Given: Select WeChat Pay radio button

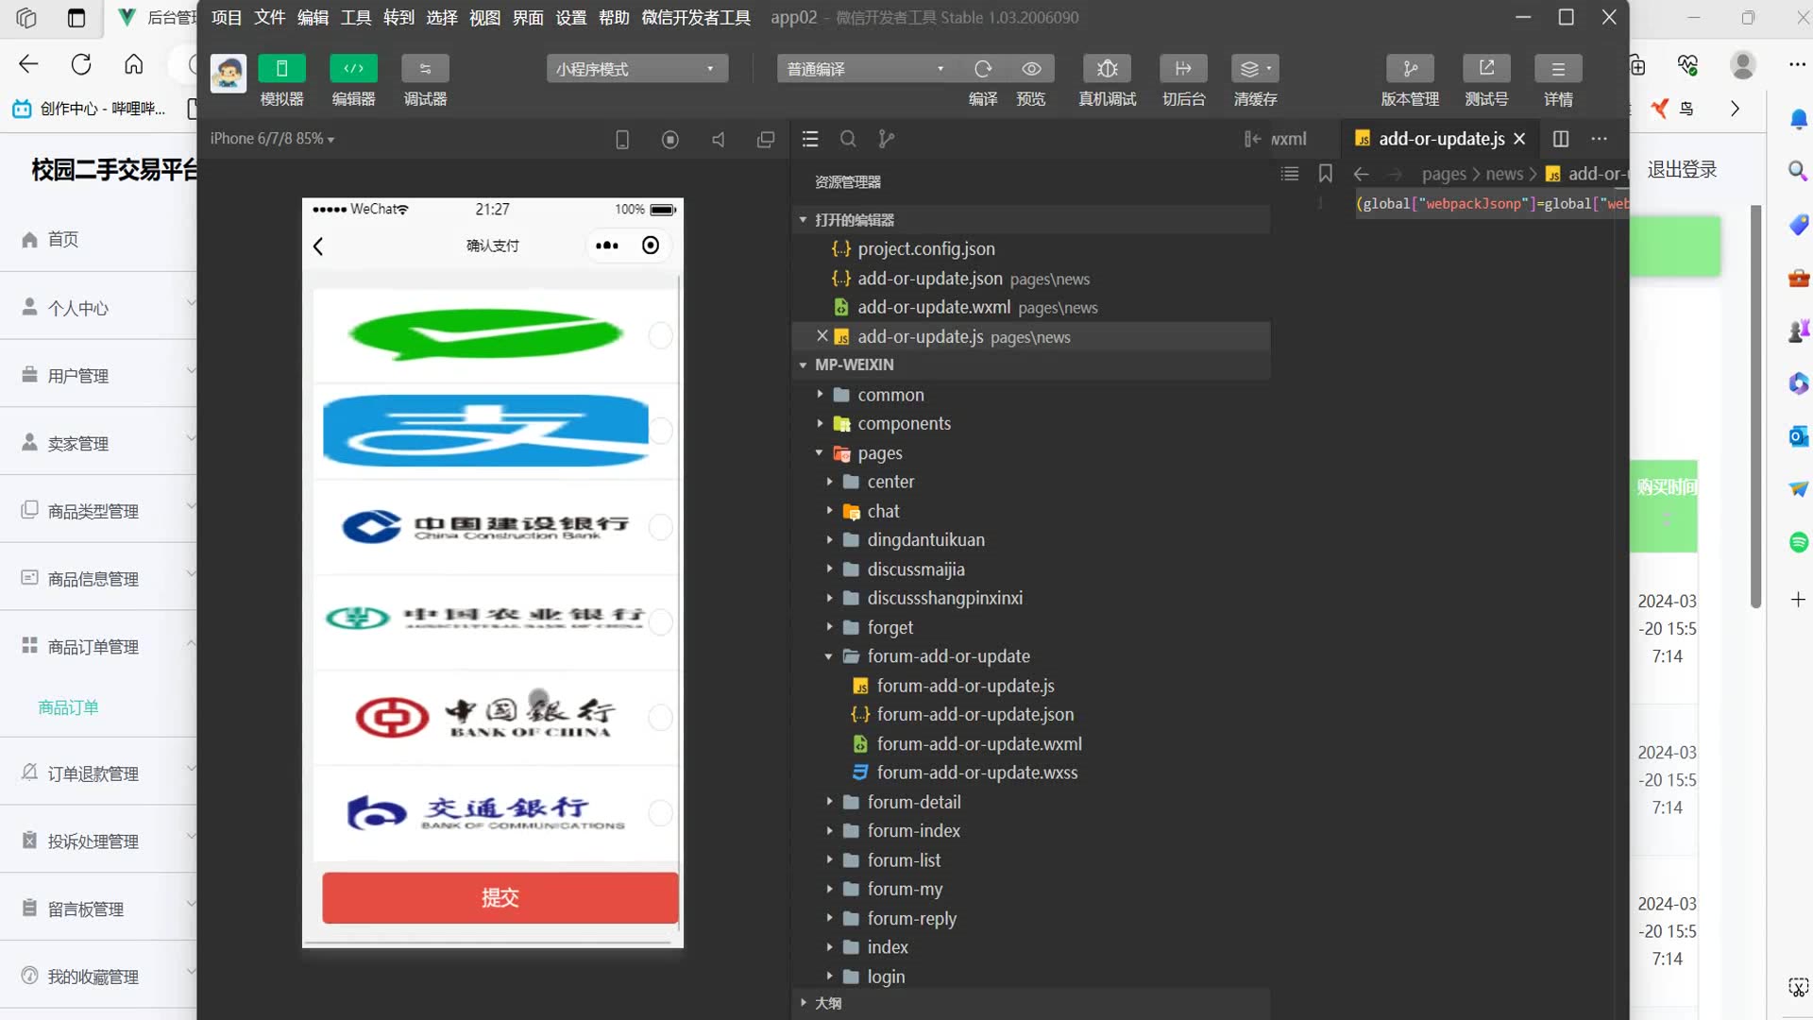Looking at the screenshot, I should tap(660, 335).
